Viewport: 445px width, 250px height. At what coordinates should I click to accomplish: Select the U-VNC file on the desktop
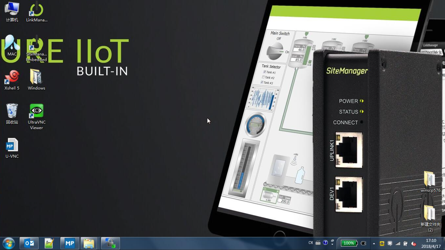tap(12, 148)
